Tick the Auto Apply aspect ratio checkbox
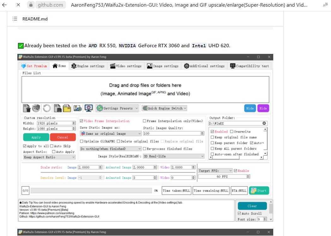 coord(54,152)
